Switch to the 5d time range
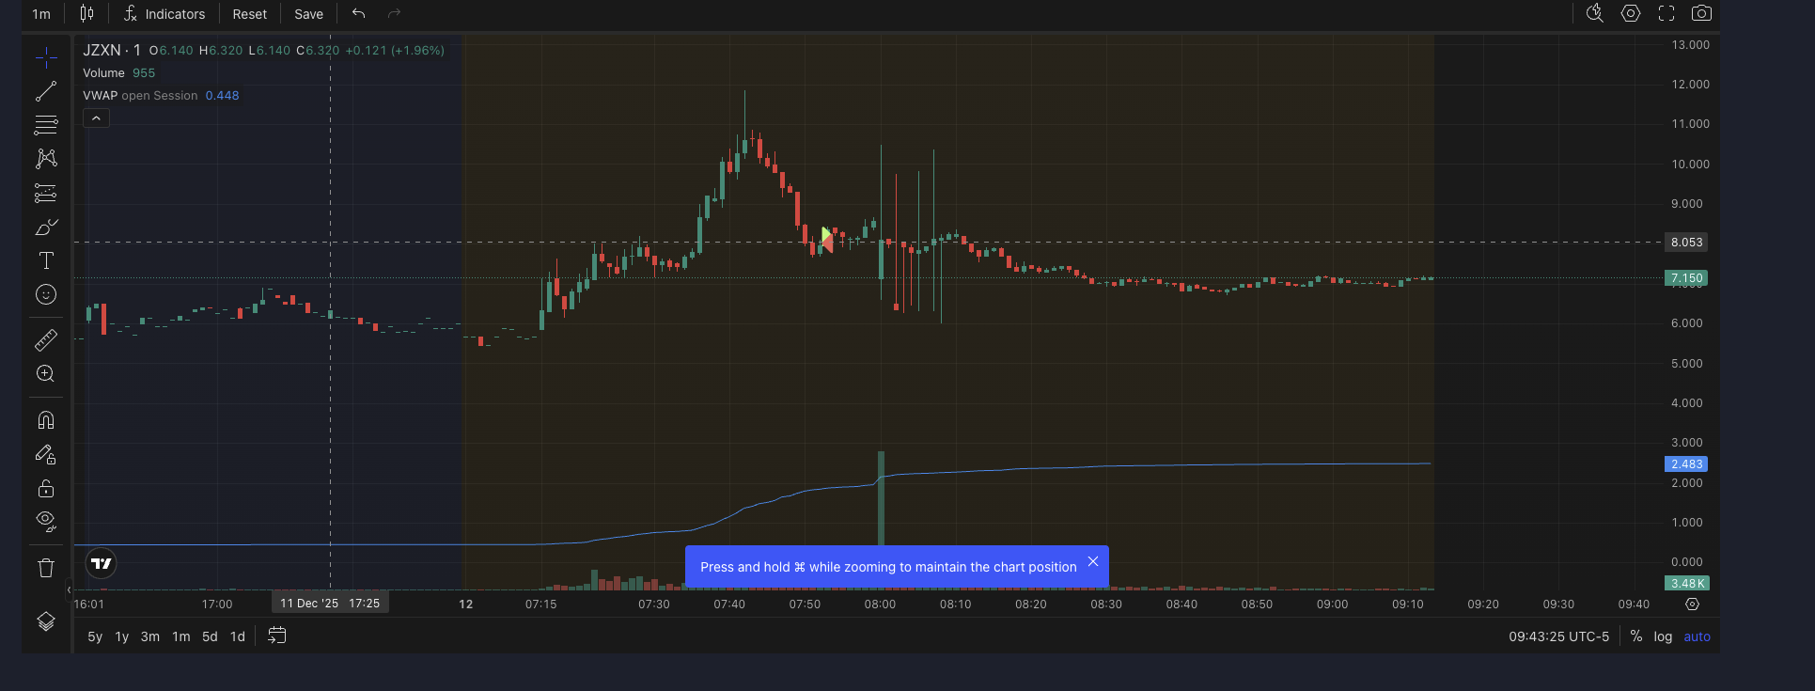This screenshot has width=1815, height=691. pyautogui.click(x=210, y=636)
